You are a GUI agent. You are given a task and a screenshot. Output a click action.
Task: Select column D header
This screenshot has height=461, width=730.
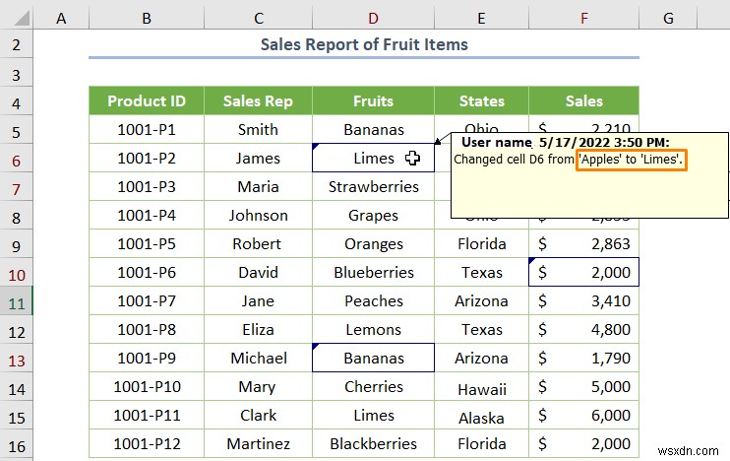coord(373,18)
